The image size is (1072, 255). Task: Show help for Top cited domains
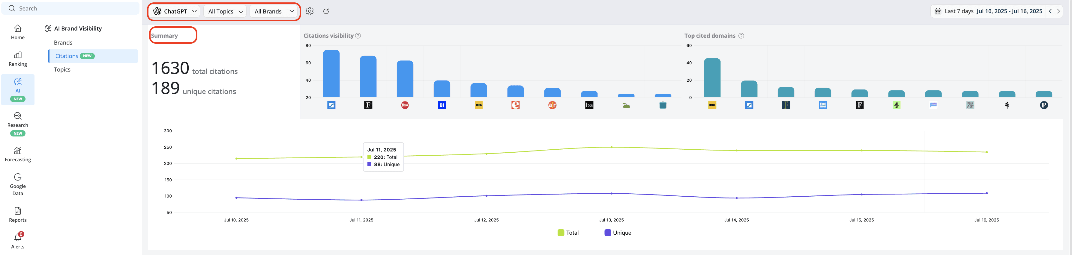[x=741, y=36]
